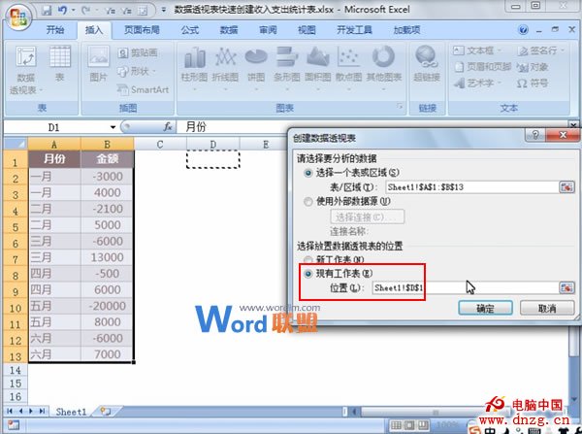Click 确定 button in dialog
The image size is (582, 434).
tap(486, 308)
